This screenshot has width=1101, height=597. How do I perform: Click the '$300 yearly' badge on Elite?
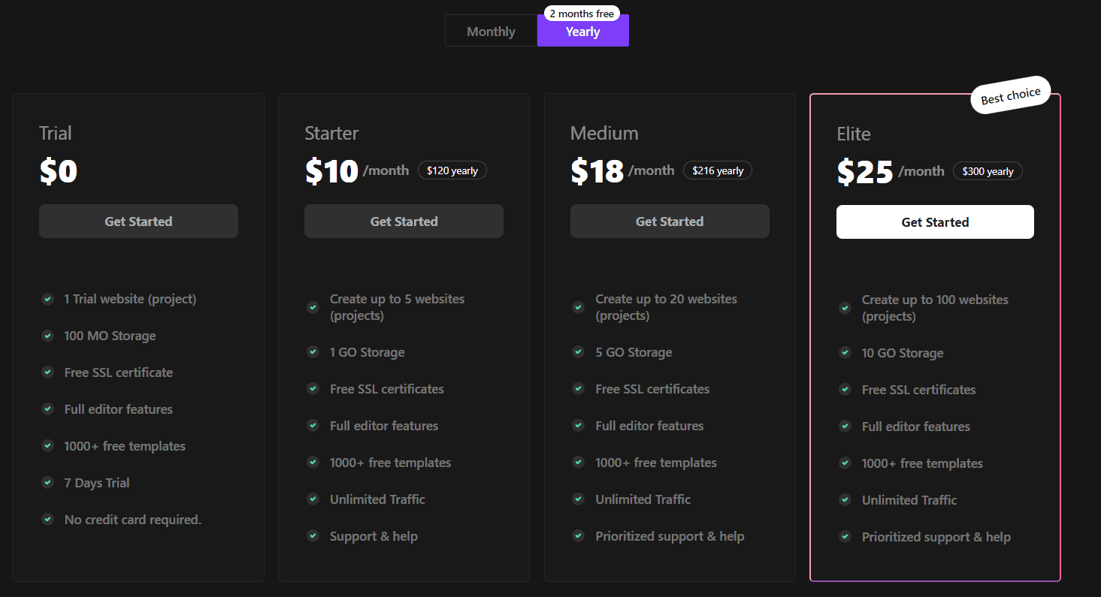tap(987, 170)
